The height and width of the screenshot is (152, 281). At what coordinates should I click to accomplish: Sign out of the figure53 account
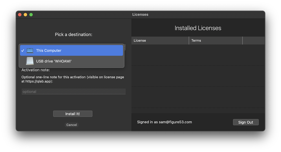click(245, 122)
